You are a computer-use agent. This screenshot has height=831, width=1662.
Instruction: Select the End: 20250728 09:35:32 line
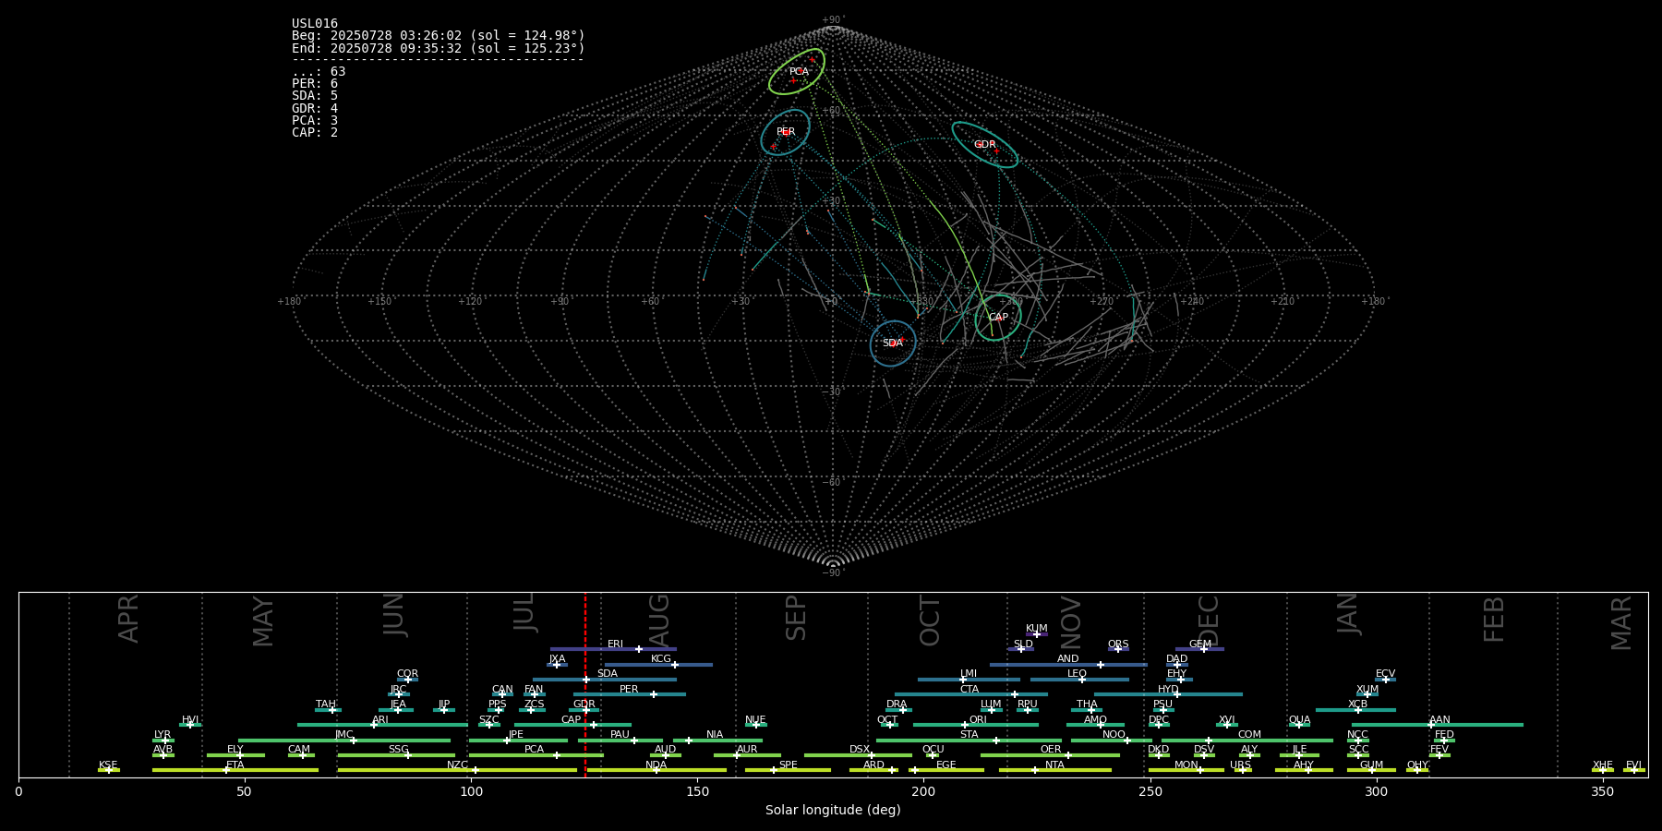439,48
